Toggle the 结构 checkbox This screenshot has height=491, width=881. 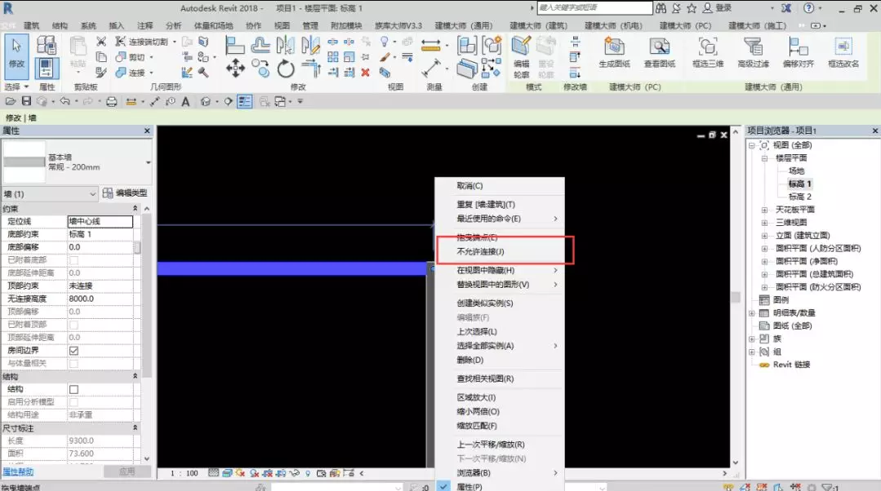click(73, 389)
